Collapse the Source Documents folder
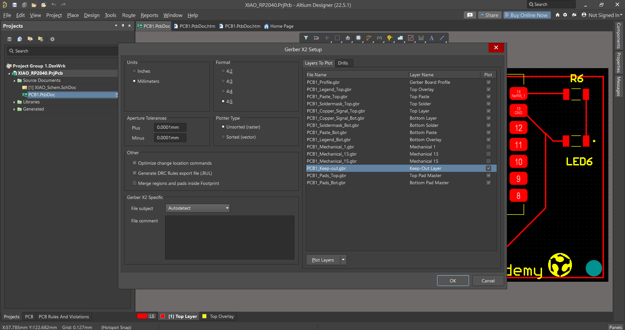This screenshot has width=625, height=330. pyautogui.click(x=14, y=81)
